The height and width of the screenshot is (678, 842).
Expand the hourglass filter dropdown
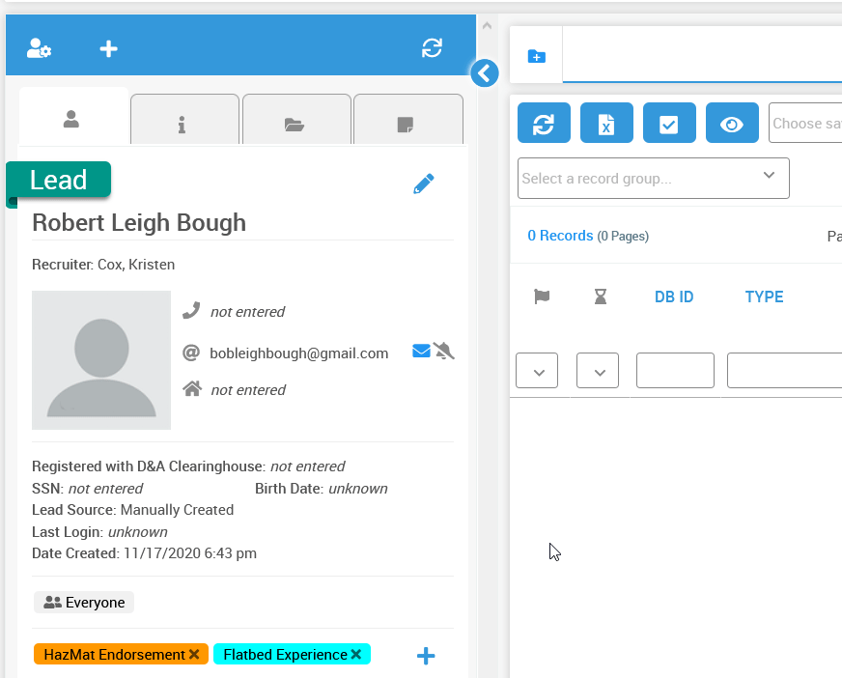[x=598, y=371]
